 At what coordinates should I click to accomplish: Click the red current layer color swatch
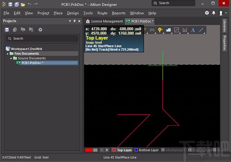(x=89, y=150)
